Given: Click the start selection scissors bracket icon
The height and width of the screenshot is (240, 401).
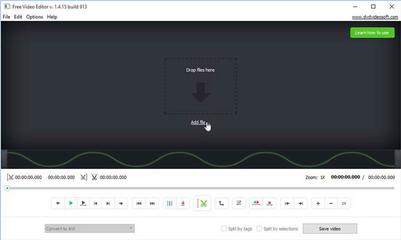Looking at the screenshot, I should [10, 177].
